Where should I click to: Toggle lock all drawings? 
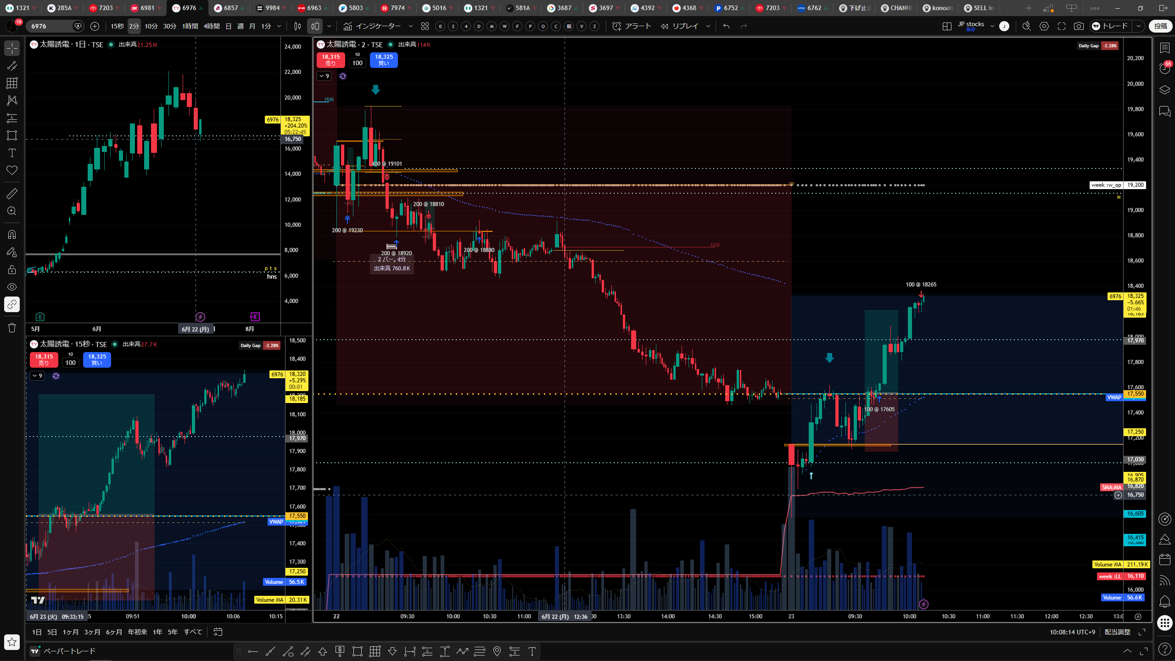pyautogui.click(x=12, y=269)
